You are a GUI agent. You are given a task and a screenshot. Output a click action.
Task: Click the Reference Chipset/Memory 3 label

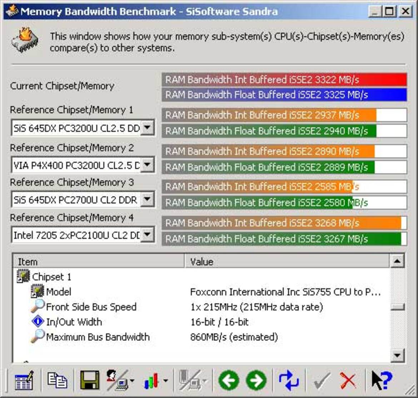click(x=72, y=182)
